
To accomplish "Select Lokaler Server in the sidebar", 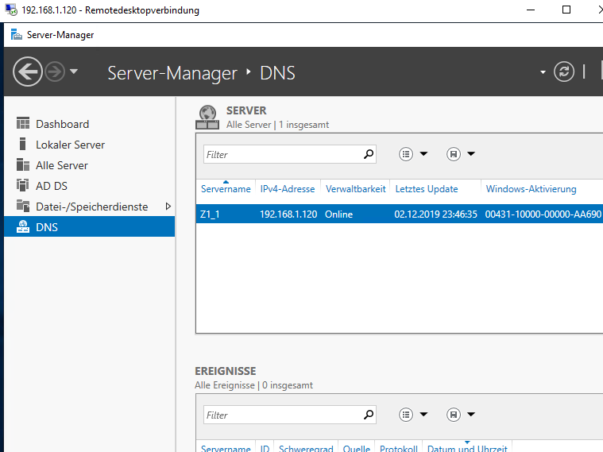I will coord(70,145).
